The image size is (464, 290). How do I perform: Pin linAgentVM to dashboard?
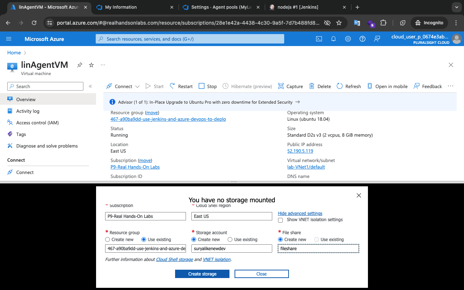[x=80, y=65]
